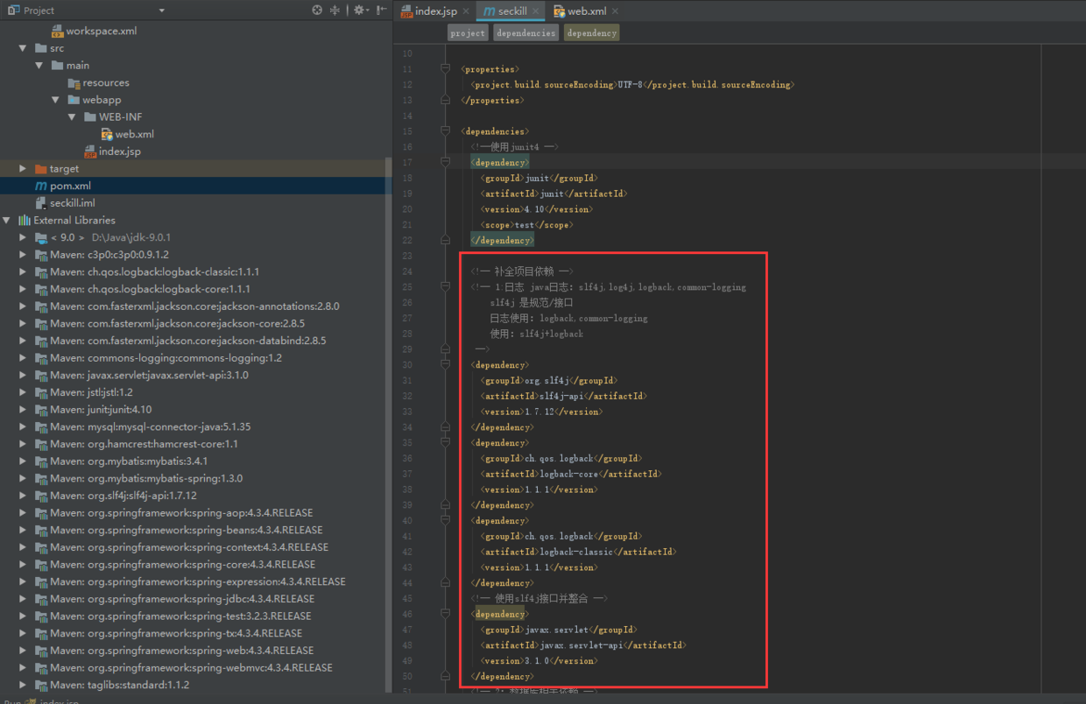Close the seckill editor tab
1086x704 pixels.
(536, 11)
